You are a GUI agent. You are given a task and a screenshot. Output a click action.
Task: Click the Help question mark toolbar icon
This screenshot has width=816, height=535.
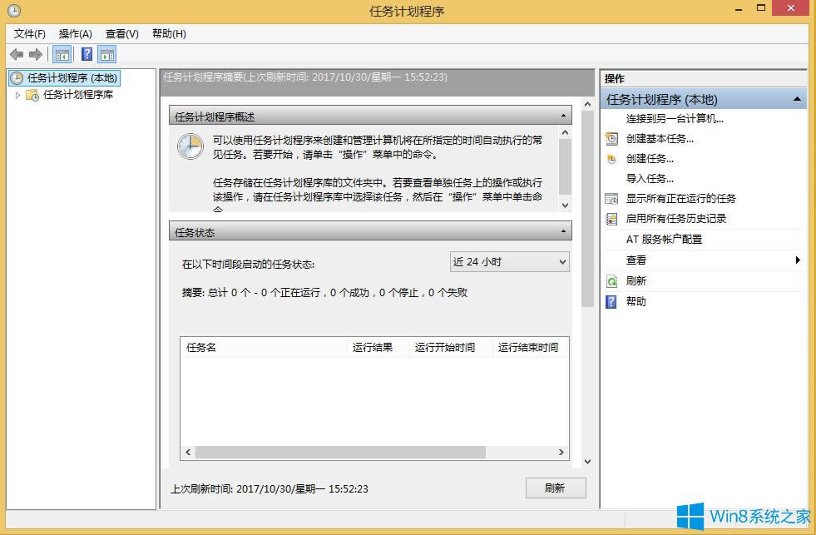87,54
